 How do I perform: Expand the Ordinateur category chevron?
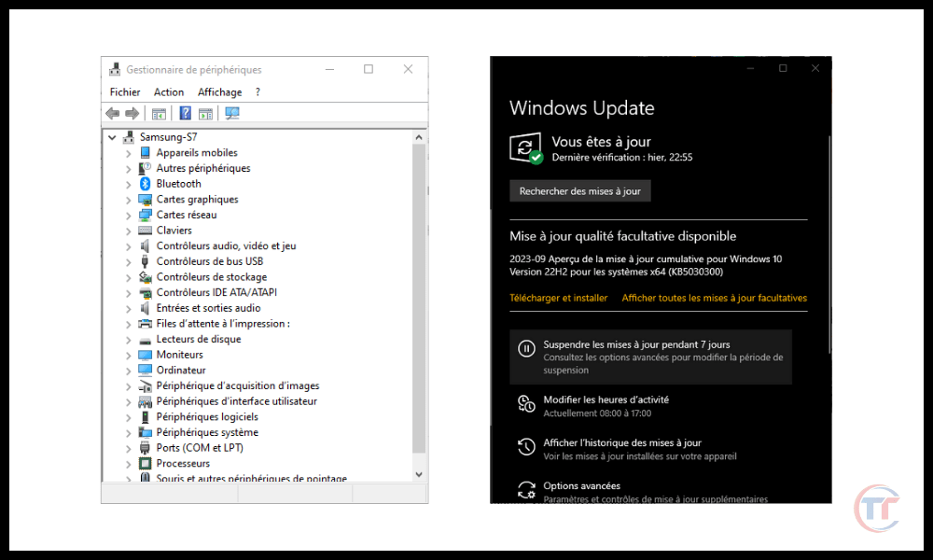point(129,371)
